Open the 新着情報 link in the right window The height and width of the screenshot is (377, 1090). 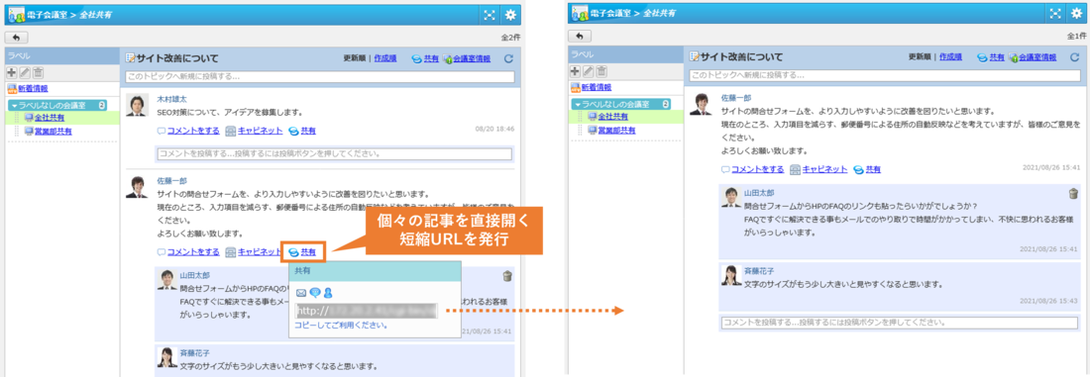click(597, 87)
